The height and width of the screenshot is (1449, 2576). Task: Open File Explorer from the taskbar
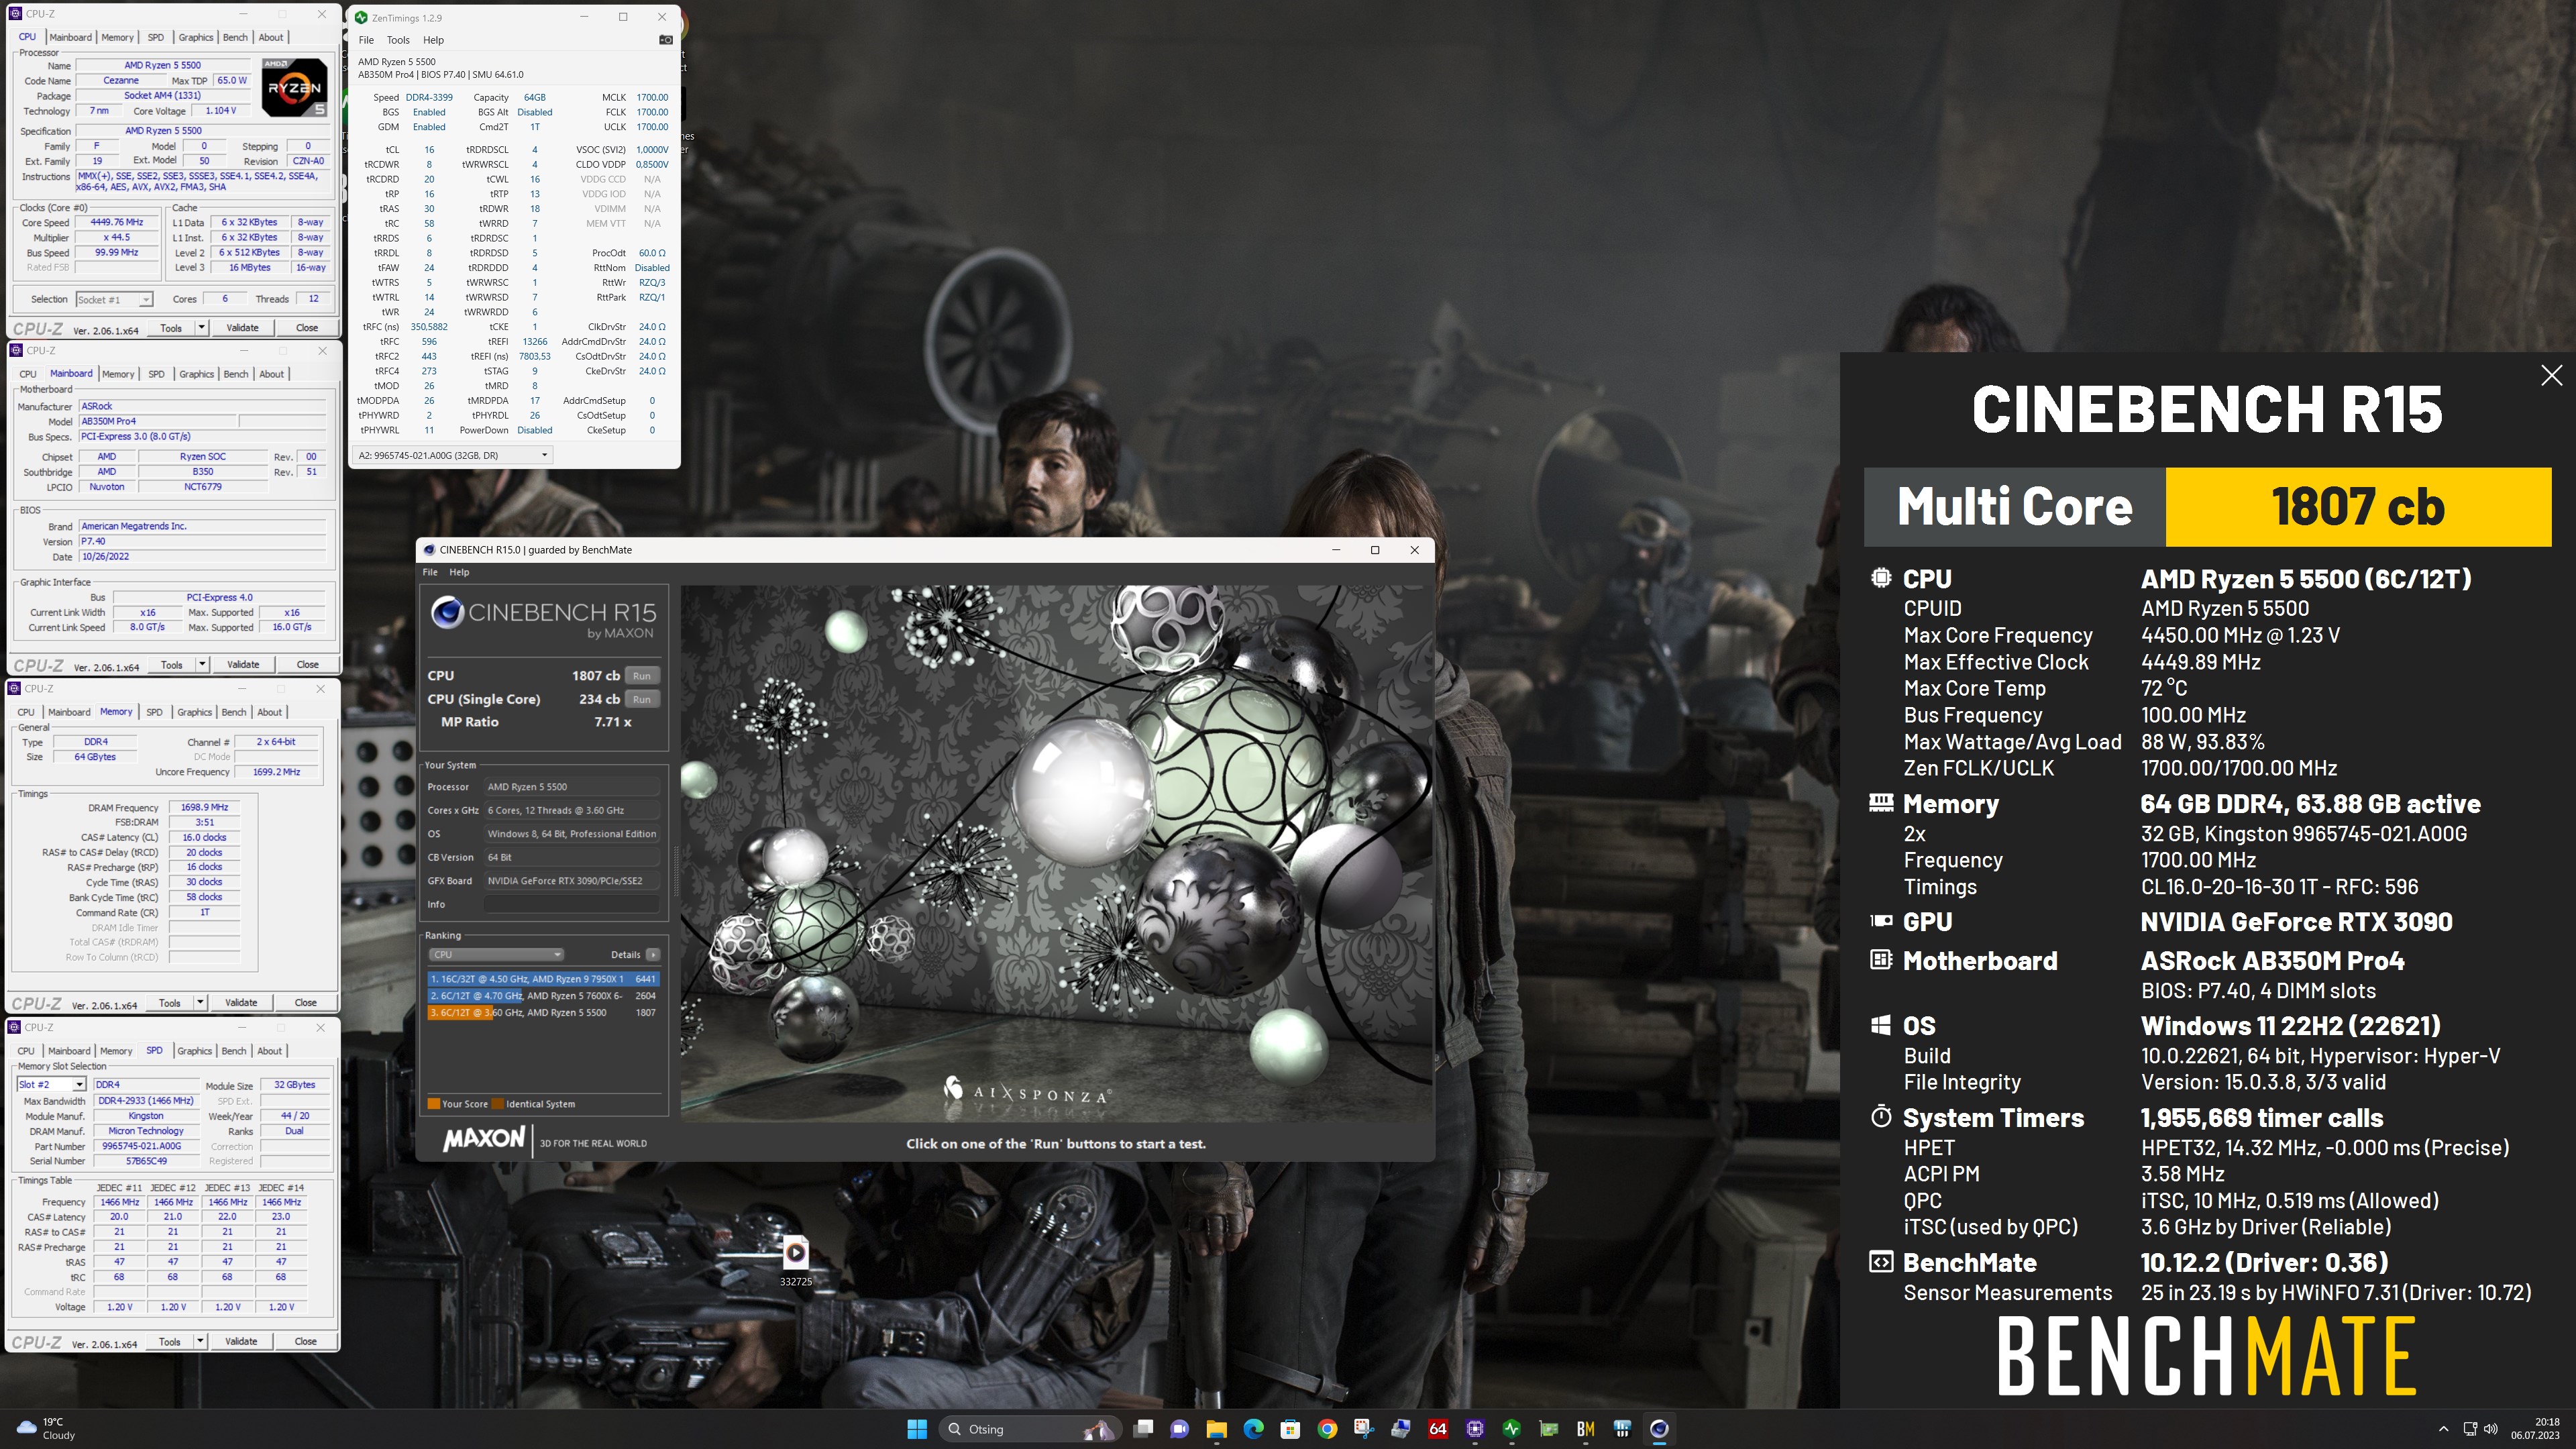click(1217, 1428)
